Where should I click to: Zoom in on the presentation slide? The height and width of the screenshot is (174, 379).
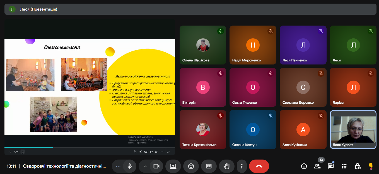click(x=135, y=152)
